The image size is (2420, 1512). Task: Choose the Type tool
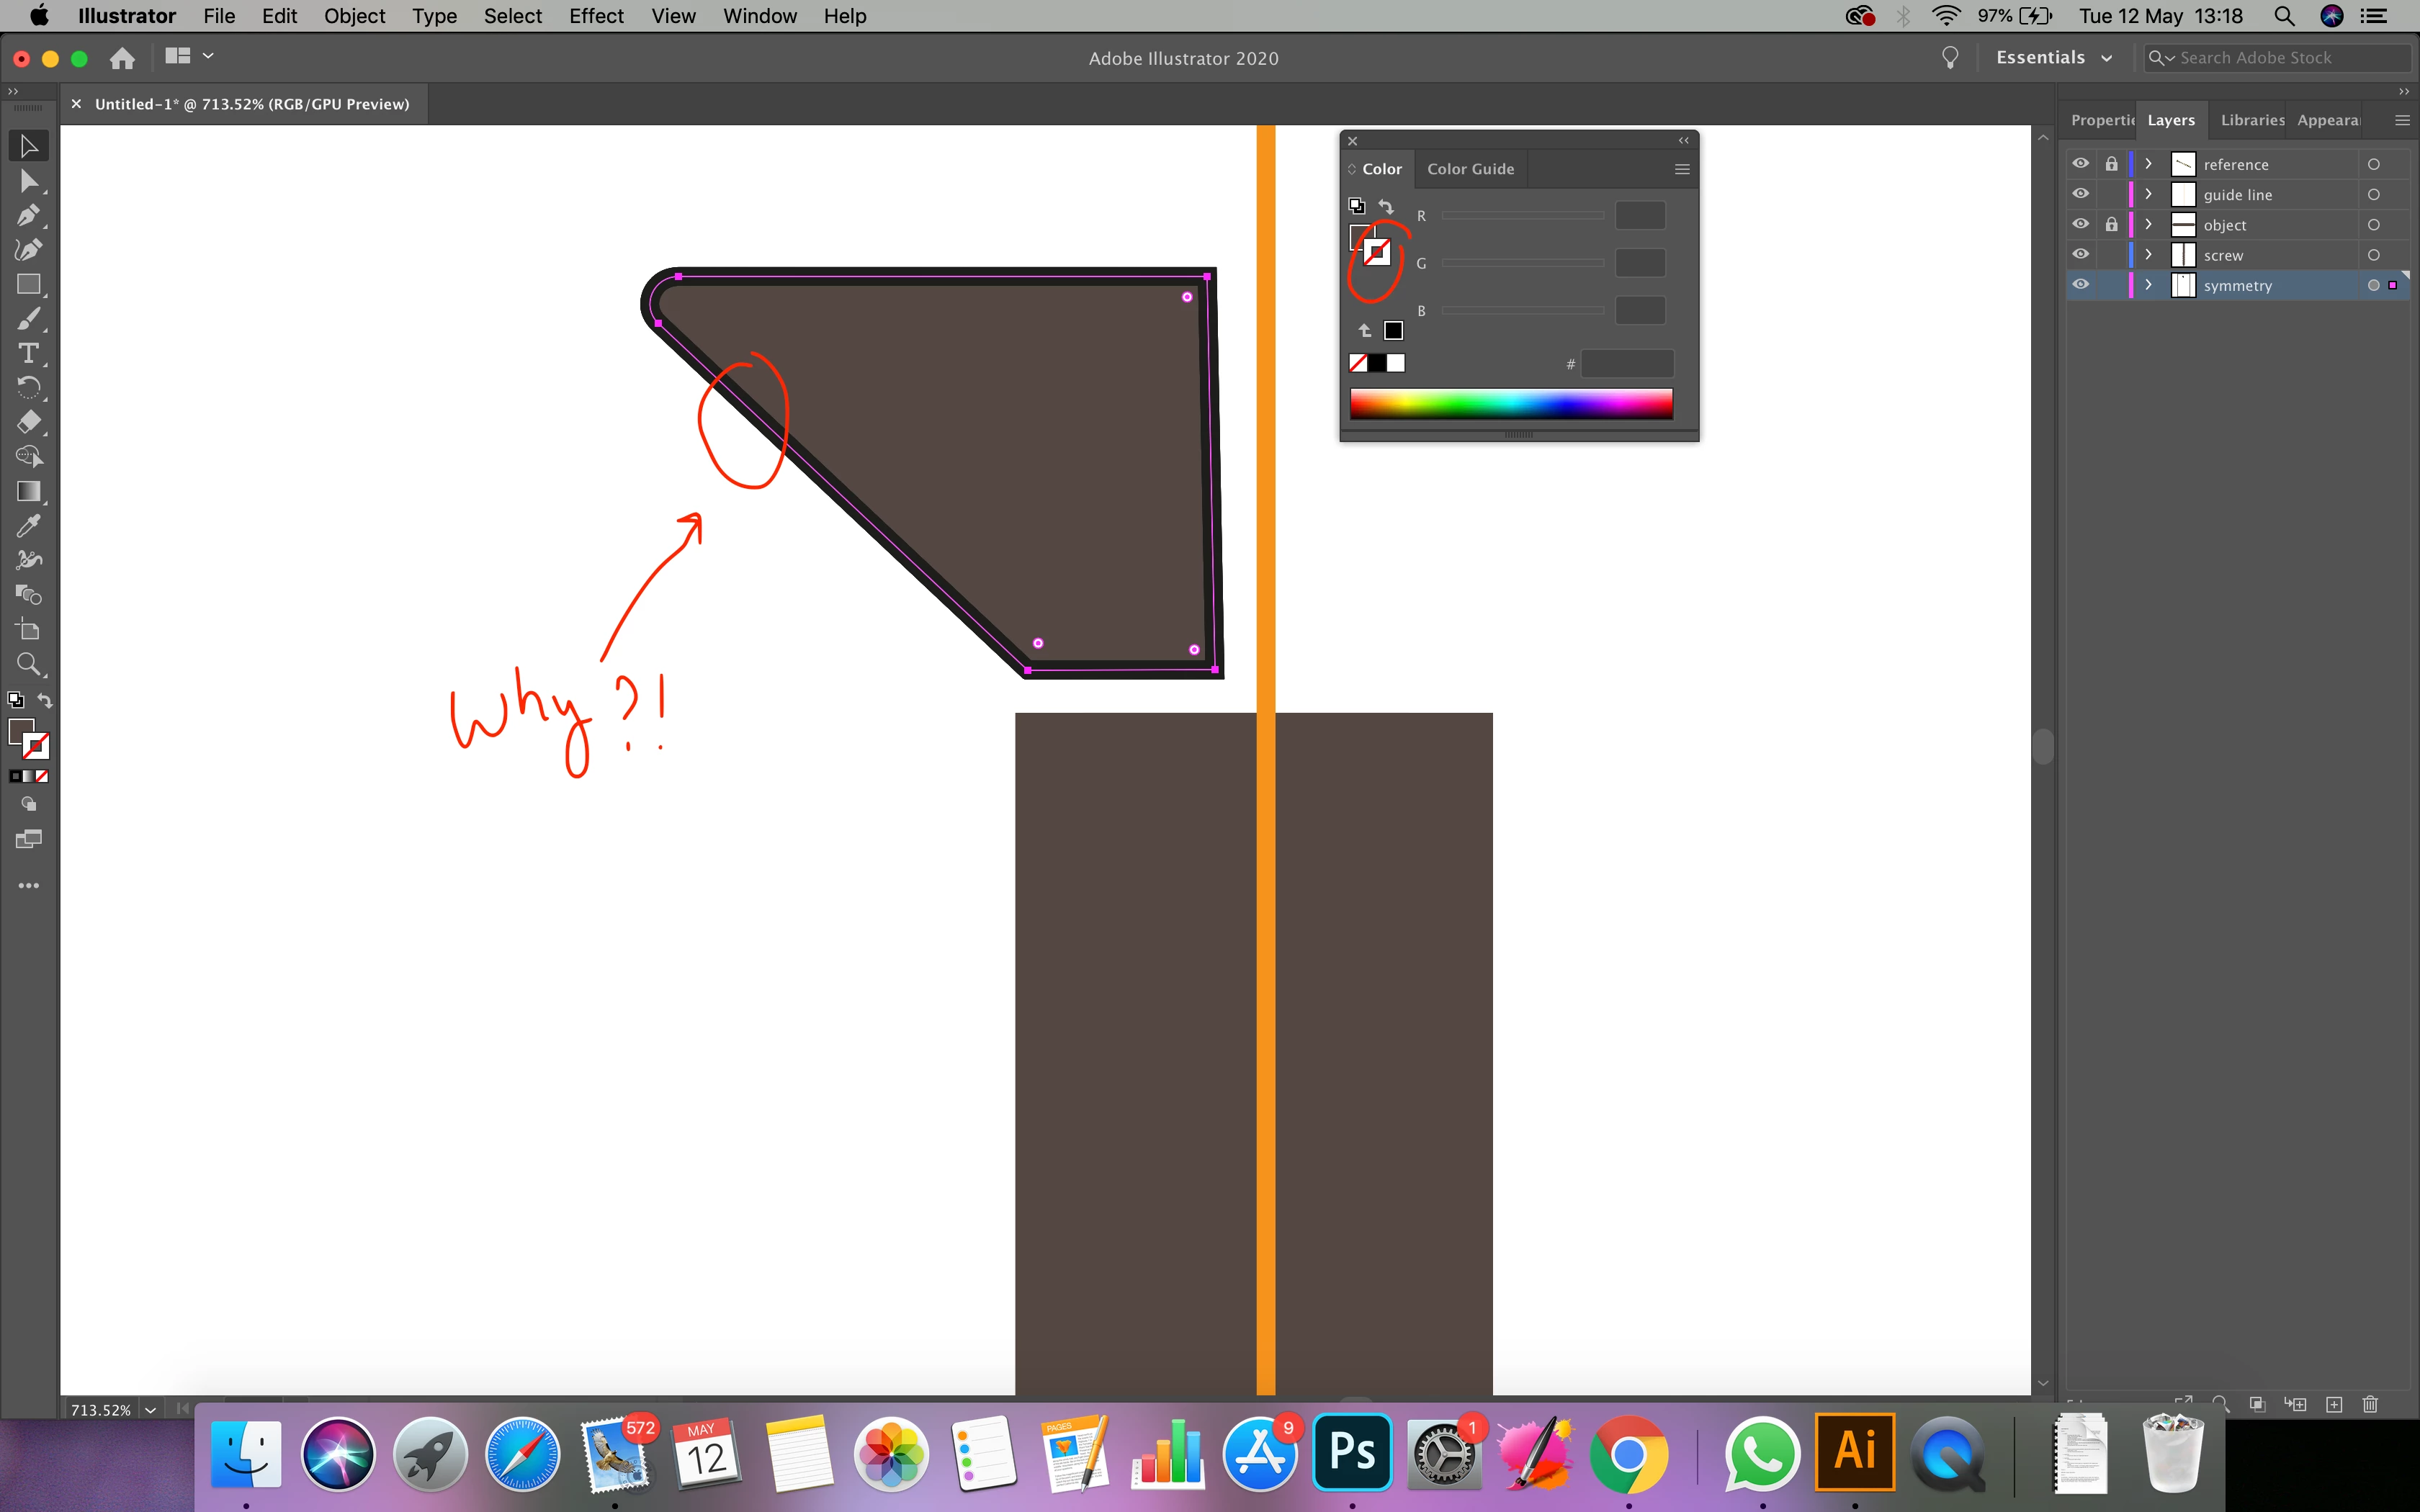28,353
